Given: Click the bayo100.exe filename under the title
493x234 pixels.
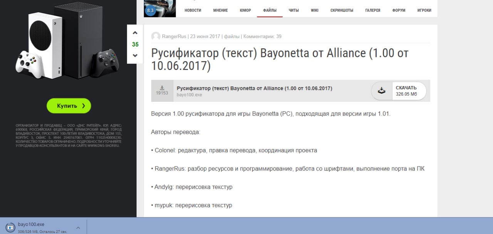Looking at the screenshot, I should pyautogui.click(x=189, y=95).
